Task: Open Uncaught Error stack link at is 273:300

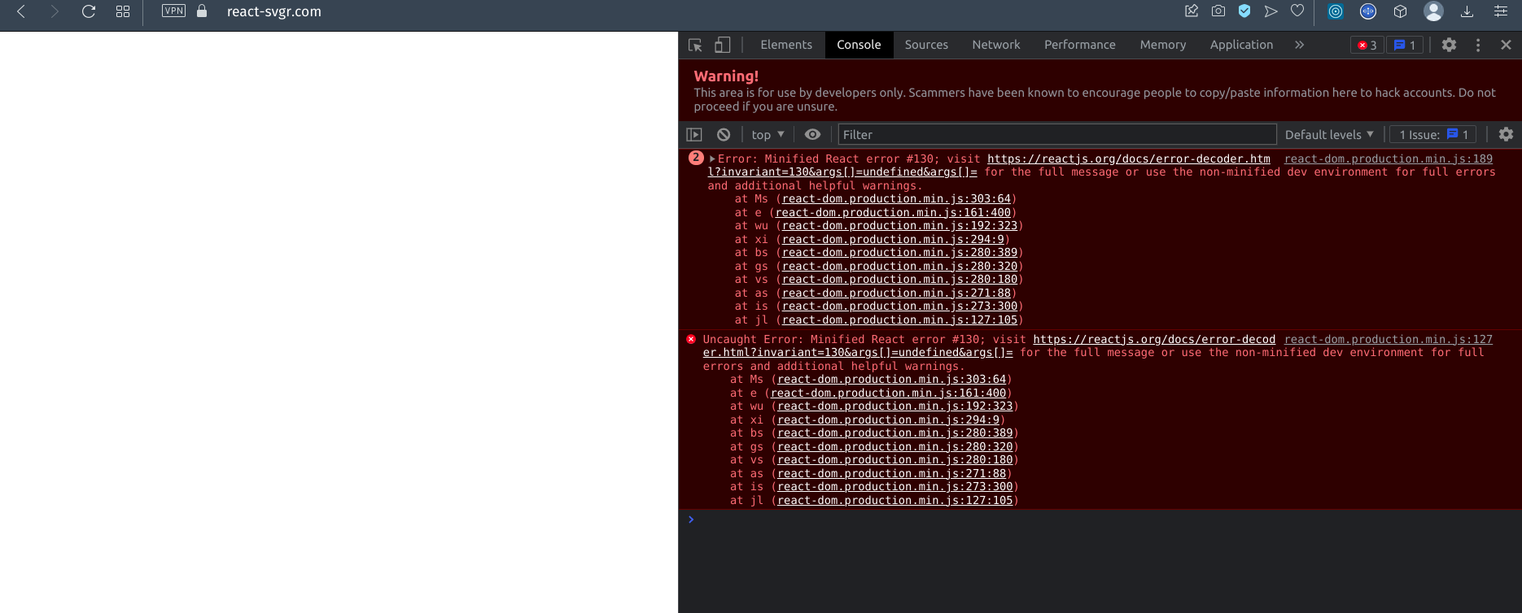Action: tap(894, 486)
